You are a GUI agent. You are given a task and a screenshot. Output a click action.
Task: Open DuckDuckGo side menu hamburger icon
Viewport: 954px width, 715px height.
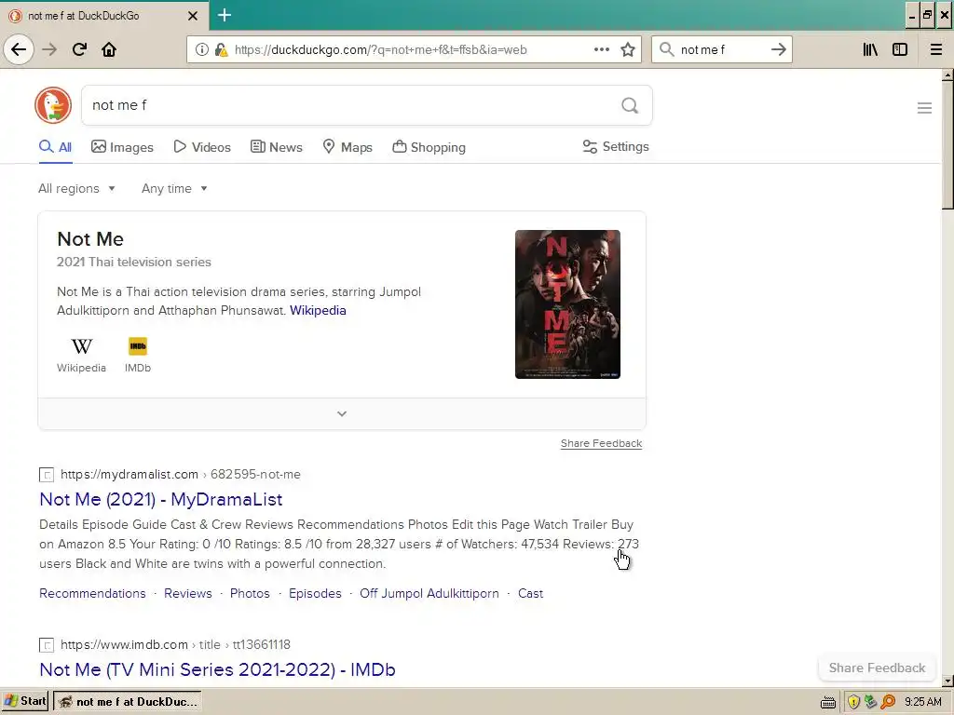click(x=924, y=108)
